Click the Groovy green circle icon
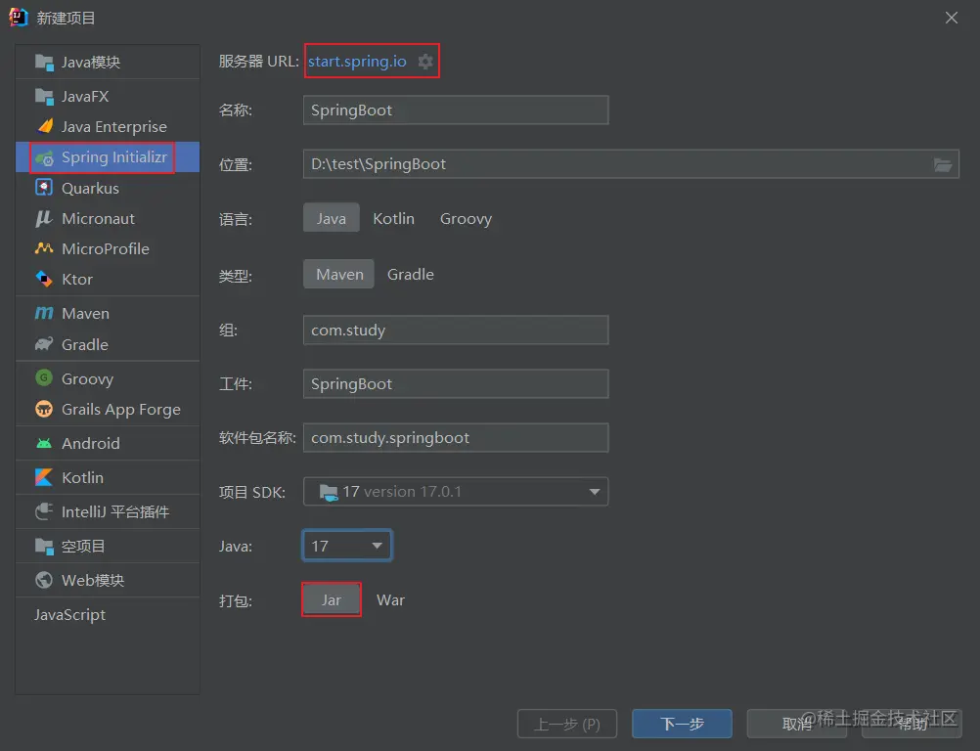980x751 pixels. [44, 377]
